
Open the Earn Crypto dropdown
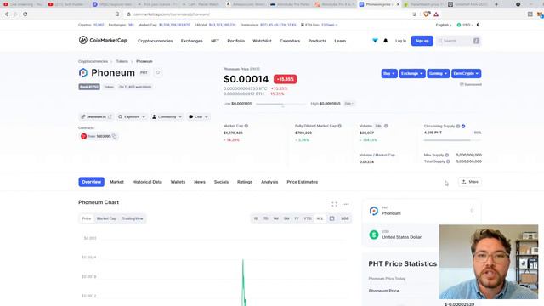tap(467, 74)
